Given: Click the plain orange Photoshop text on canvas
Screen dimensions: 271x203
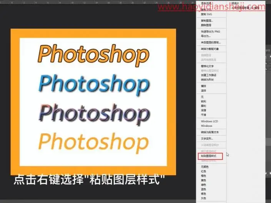Looking at the screenshot, I should (93, 143).
